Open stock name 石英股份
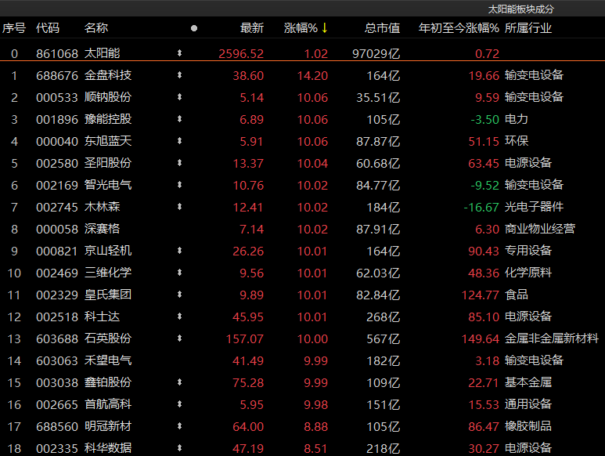Viewport: 605px width, 456px height. [108, 338]
